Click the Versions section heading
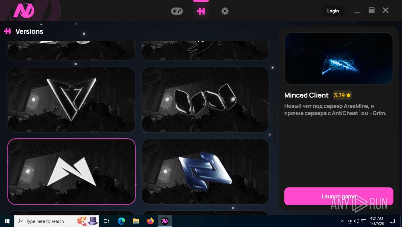Viewport: 402px width, 227px height. 29,31
